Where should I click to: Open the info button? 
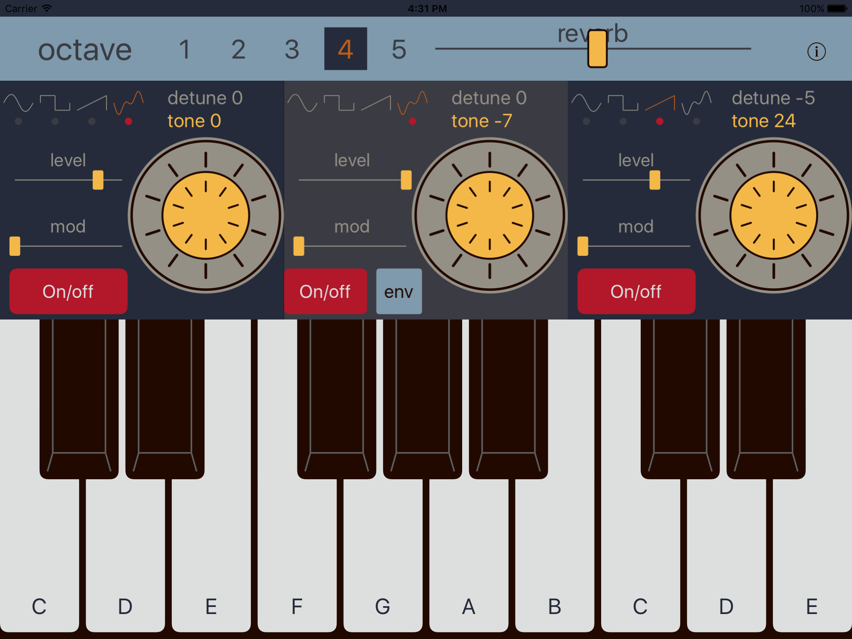[816, 52]
